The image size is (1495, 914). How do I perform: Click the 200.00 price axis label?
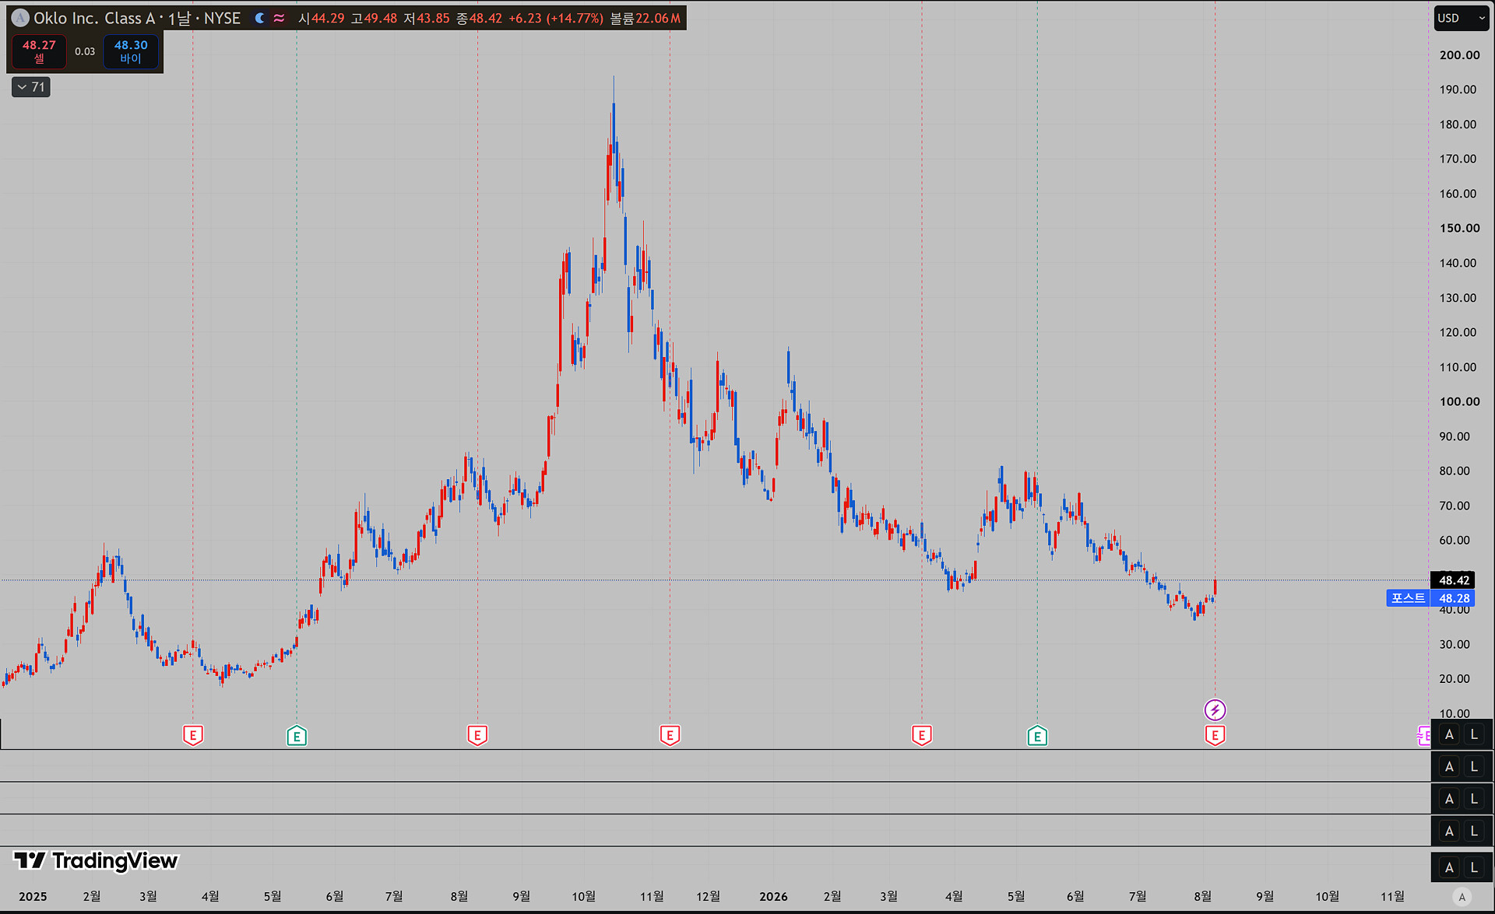click(1460, 55)
